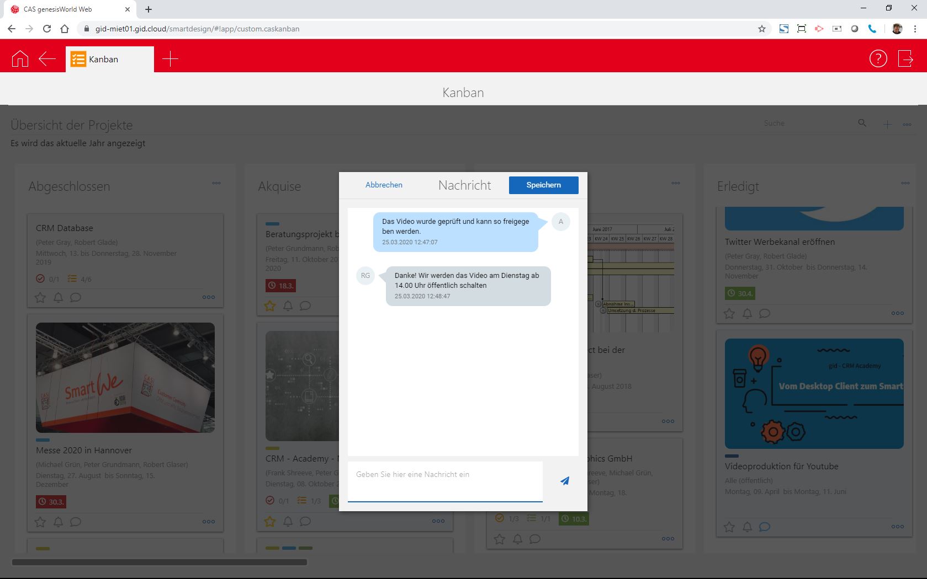
Task: Toggle bell on Videoproduktion card
Action: point(747,527)
